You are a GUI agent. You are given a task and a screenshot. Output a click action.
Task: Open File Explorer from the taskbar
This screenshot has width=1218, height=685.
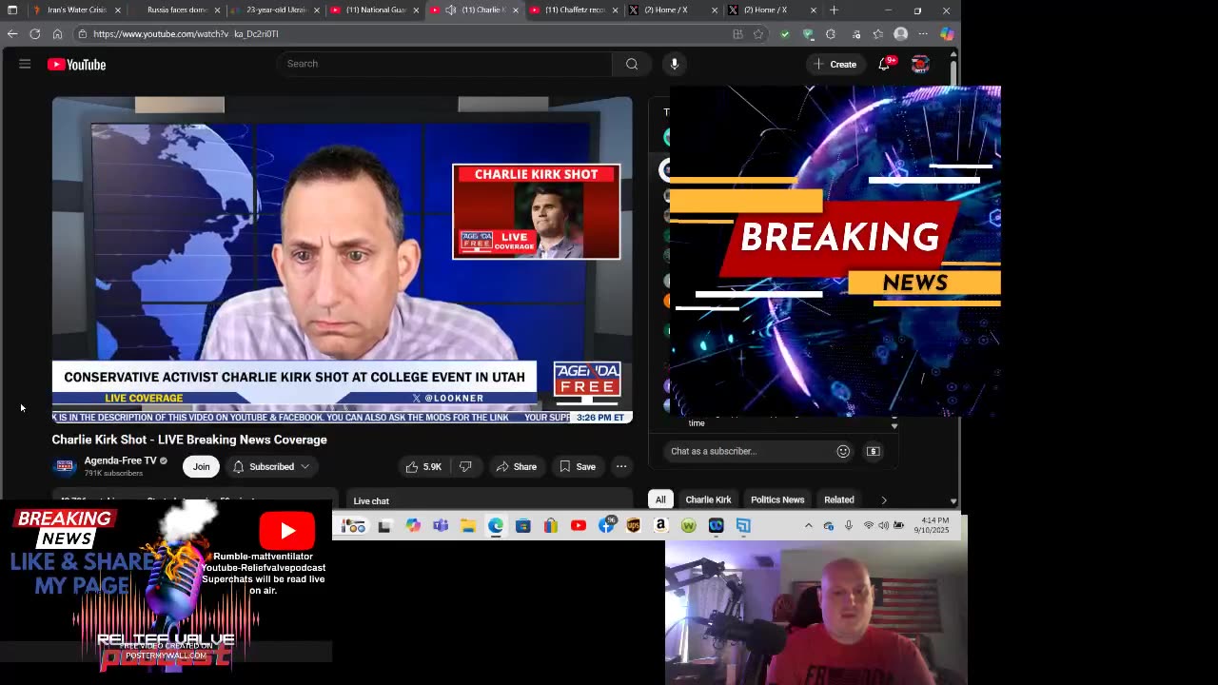468,526
